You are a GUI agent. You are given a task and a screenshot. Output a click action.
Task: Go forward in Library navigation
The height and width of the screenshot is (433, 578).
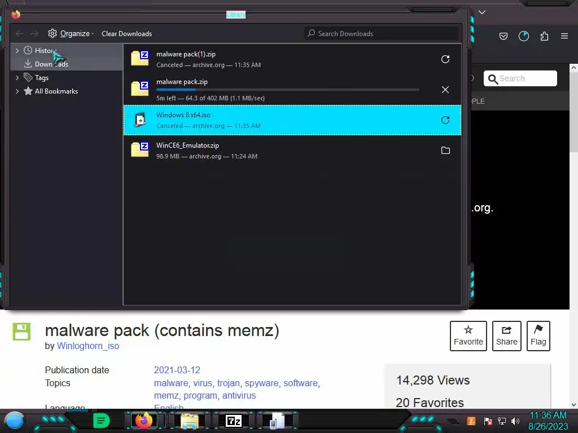coord(34,34)
